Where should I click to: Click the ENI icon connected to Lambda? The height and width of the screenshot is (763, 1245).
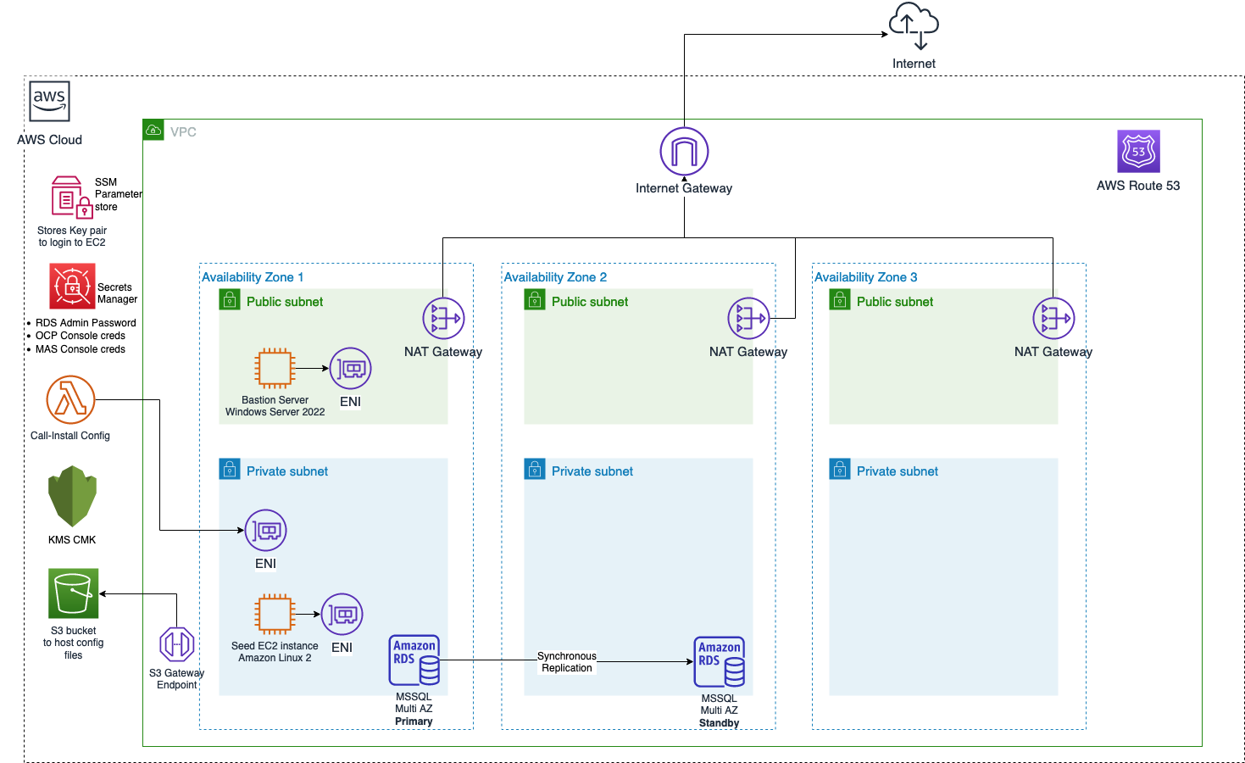265,531
